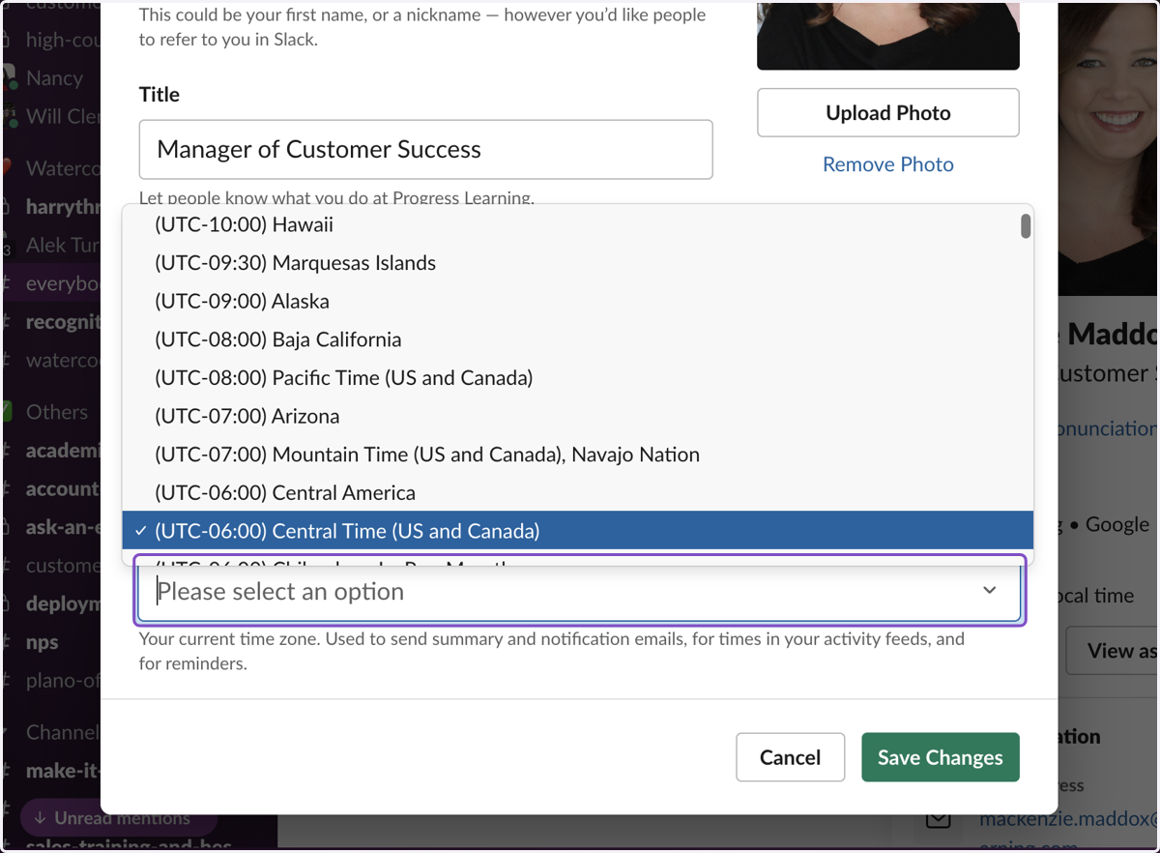
Task: Open the mackenzie.maddox email link behind the dialog
Action: pyautogui.click(x=1068, y=819)
